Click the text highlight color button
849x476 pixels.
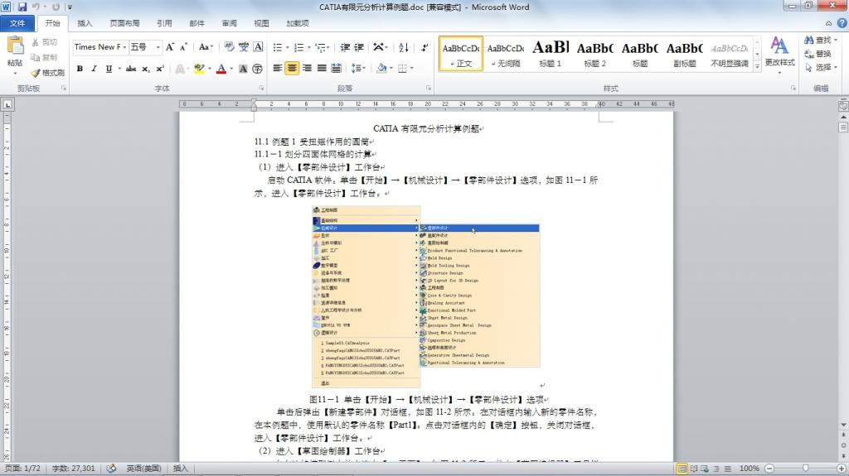[199, 69]
